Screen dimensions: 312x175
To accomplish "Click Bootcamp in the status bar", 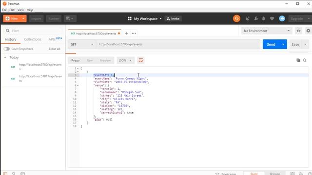I will click(x=226, y=174).
